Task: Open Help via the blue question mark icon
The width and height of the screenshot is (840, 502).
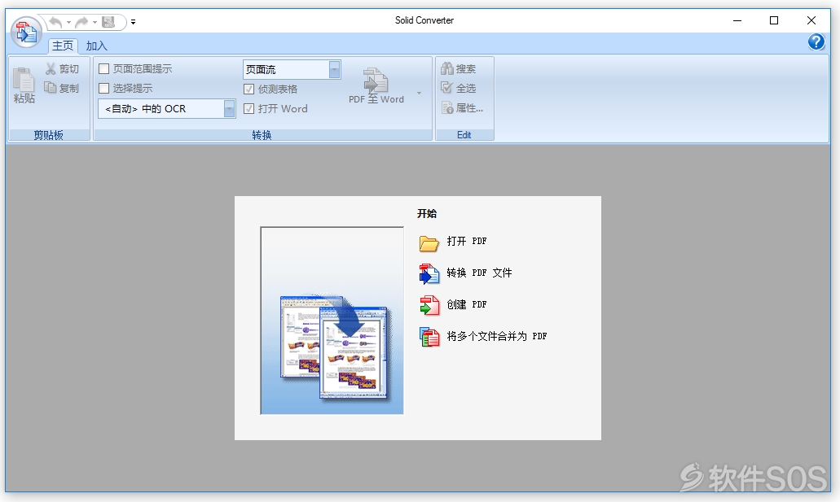Action: (x=816, y=41)
